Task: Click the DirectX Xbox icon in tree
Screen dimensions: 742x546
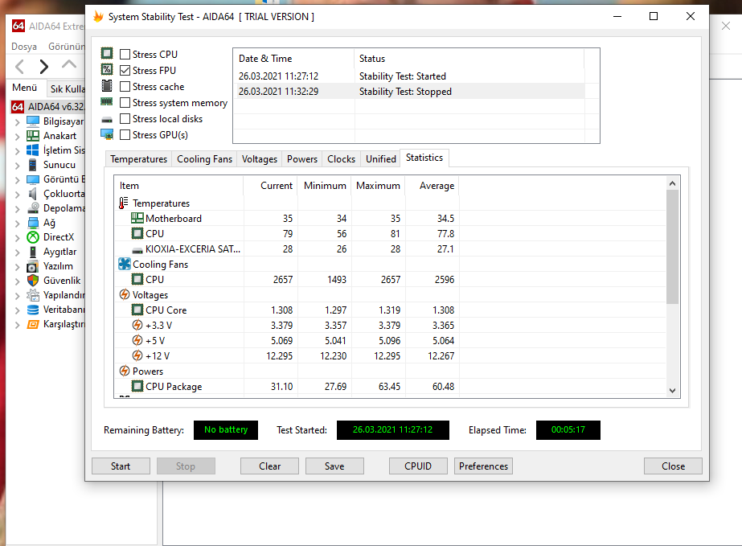Action: [33, 236]
